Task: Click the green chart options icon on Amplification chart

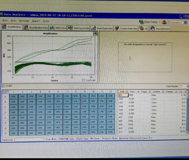Action: click(x=95, y=34)
